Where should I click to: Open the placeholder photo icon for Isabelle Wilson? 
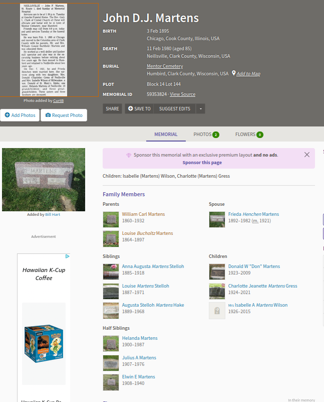pyautogui.click(x=217, y=311)
